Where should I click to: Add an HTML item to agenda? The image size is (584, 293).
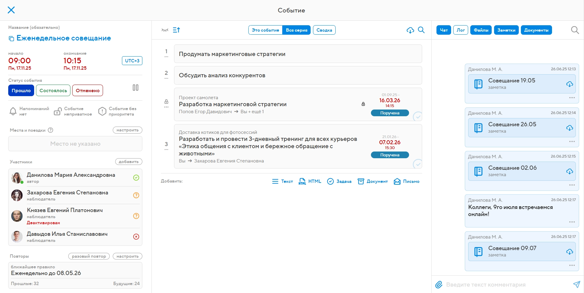pos(310,181)
